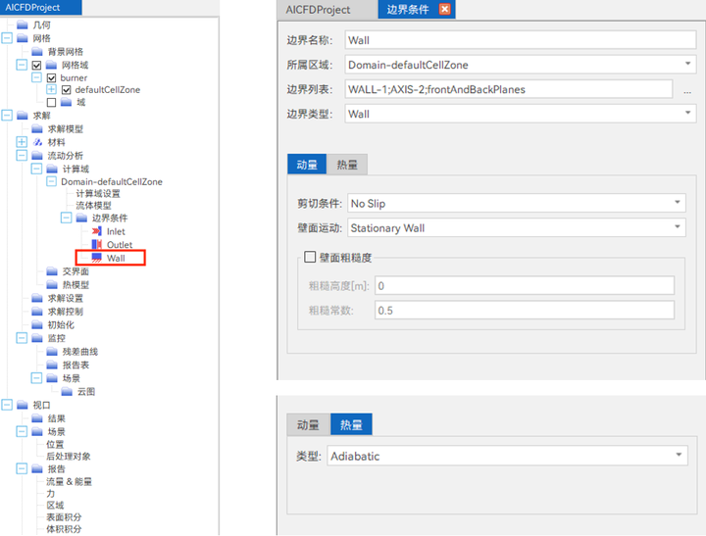Collapse the 网格 tree node
Viewport: 706px width, 536px height.
click(7, 38)
